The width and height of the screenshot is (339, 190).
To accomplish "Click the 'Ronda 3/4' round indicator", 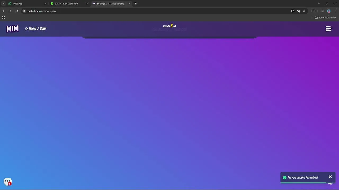I will [169, 26].
